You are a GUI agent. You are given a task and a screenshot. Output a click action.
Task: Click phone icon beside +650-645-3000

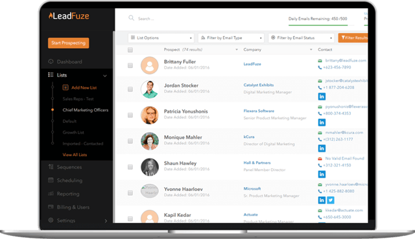tap(320, 217)
